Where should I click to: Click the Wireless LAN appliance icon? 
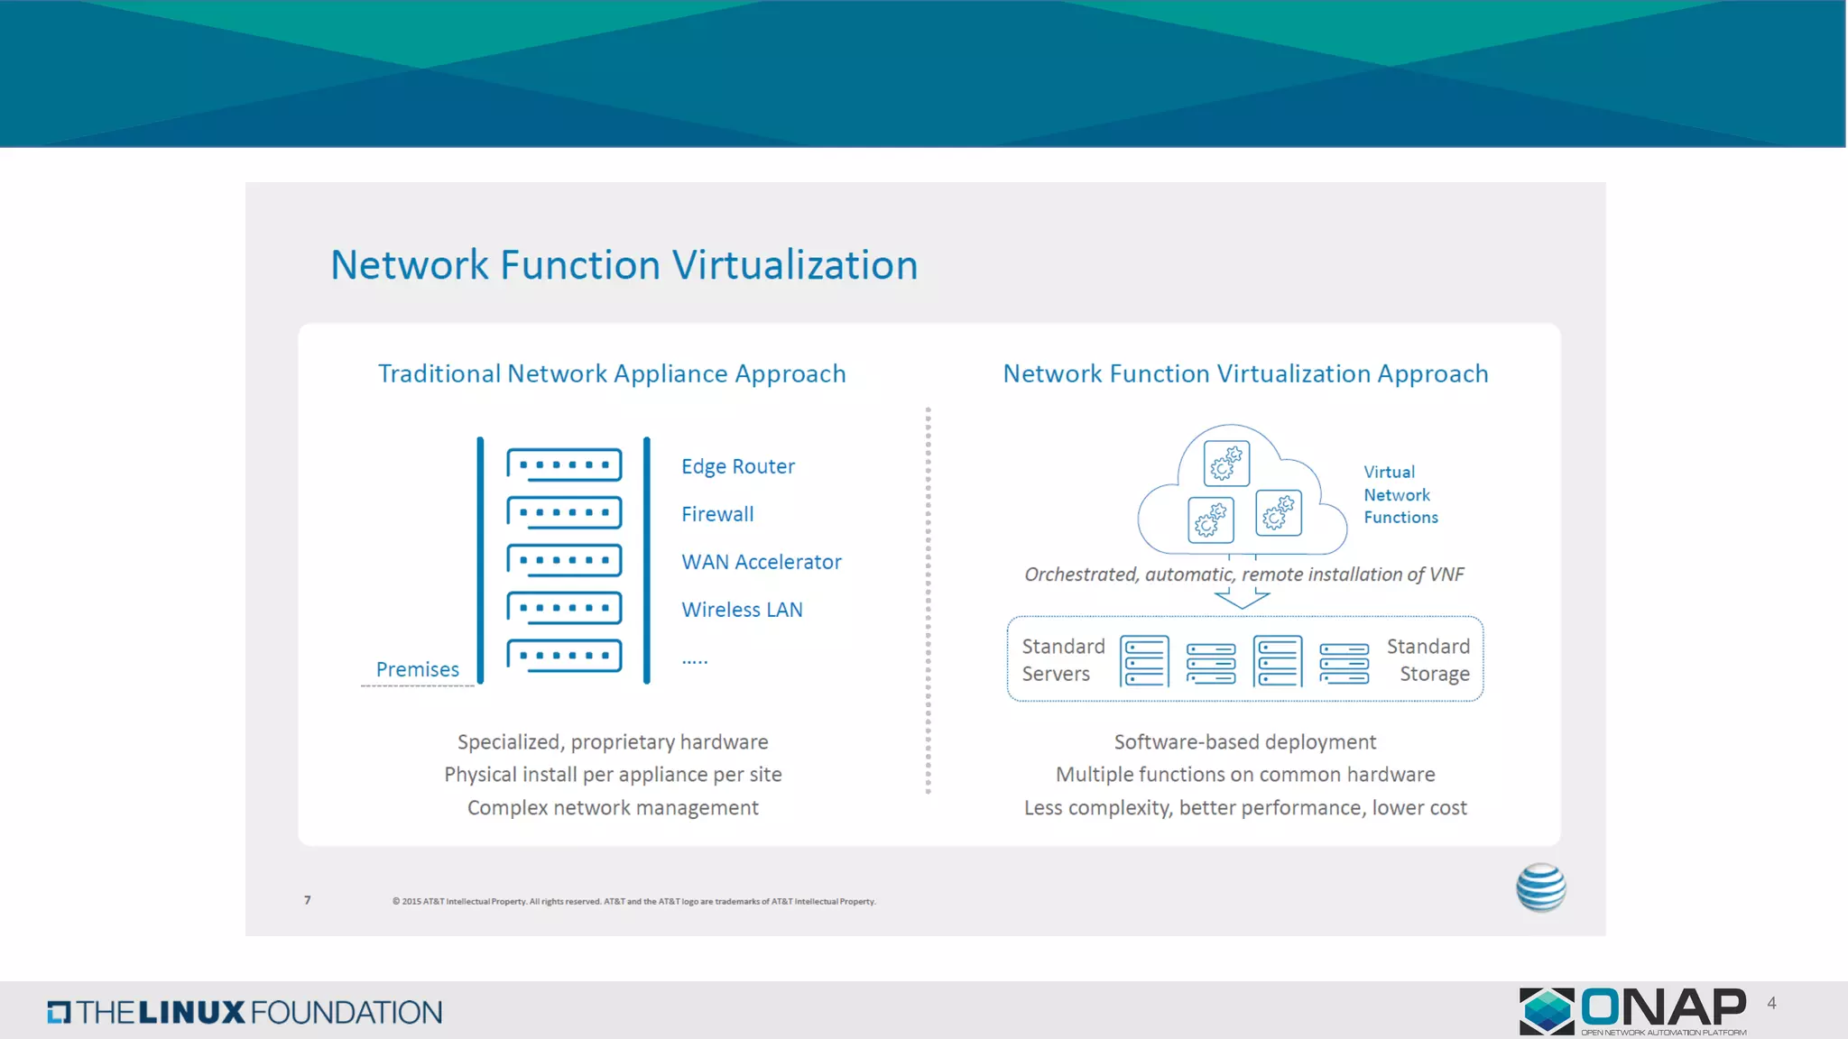[564, 609]
